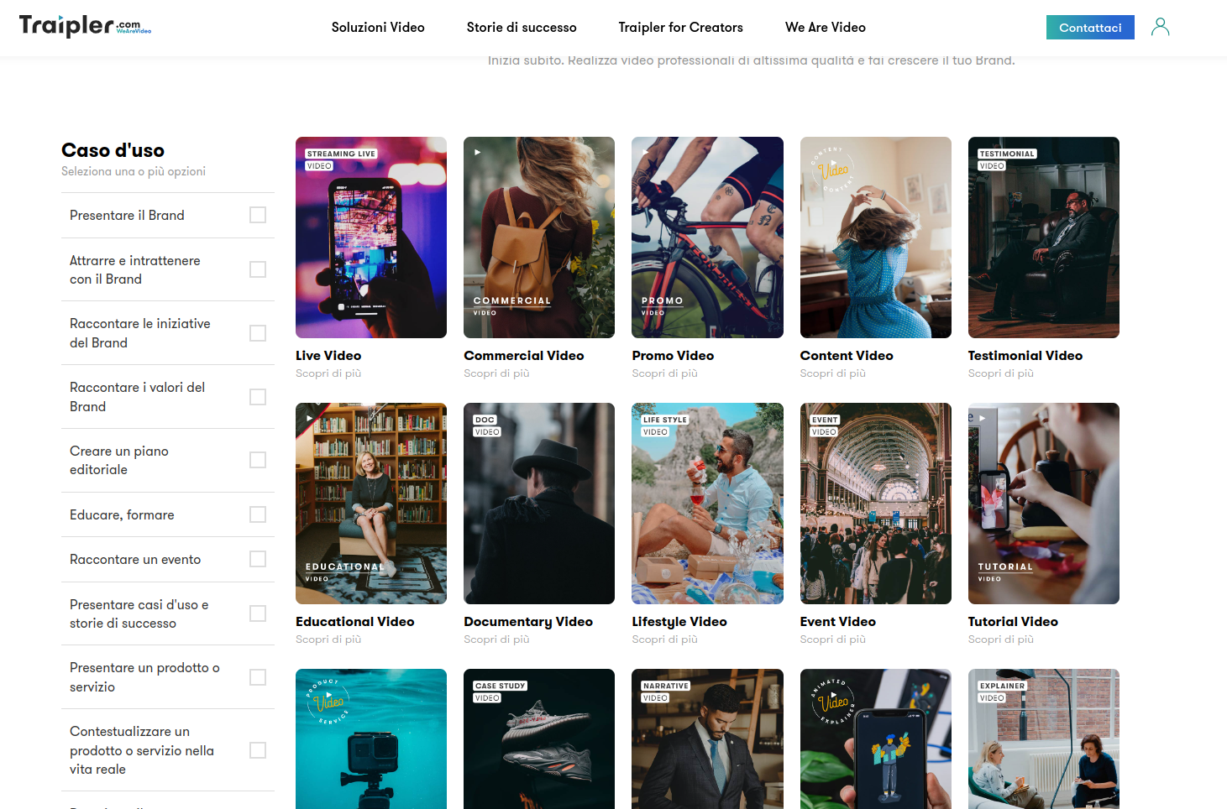The height and width of the screenshot is (809, 1227).
Task: Open the Content Video thumbnail
Action: [876, 237]
